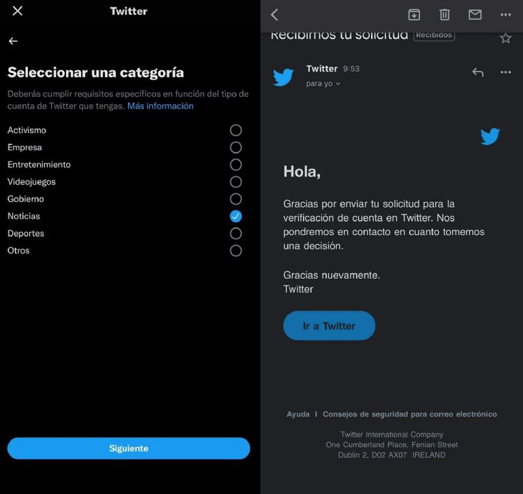The height and width of the screenshot is (494, 523).
Task: Select the Empresa radio button
Action: (236, 147)
